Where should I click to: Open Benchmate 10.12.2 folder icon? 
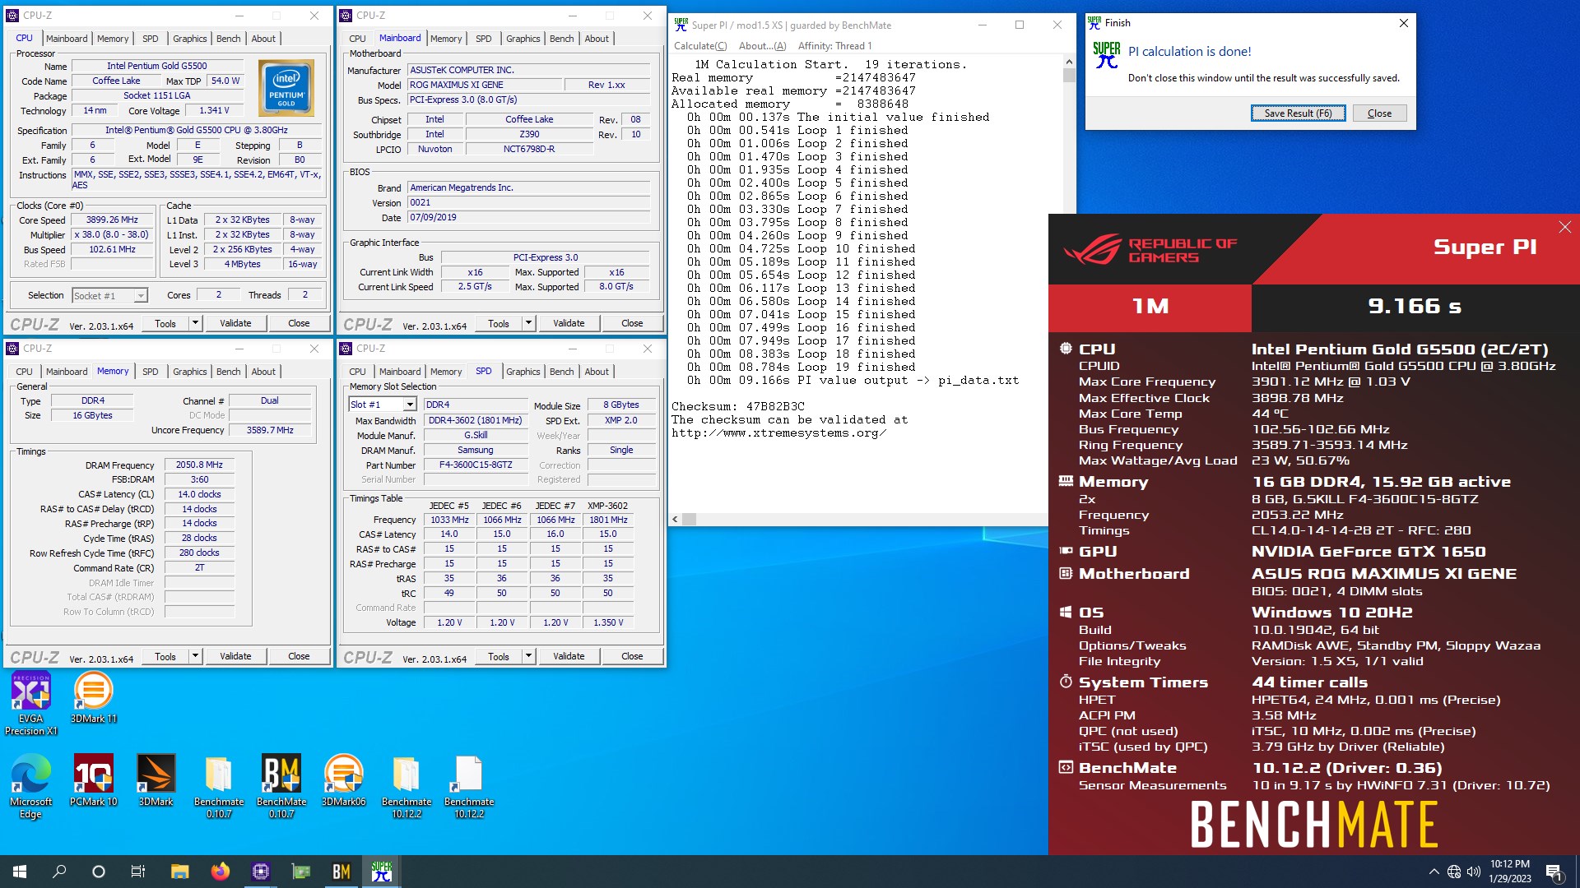407,786
